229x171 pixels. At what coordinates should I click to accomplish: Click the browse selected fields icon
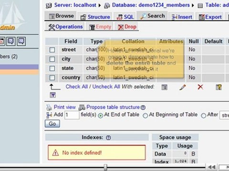(165, 87)
